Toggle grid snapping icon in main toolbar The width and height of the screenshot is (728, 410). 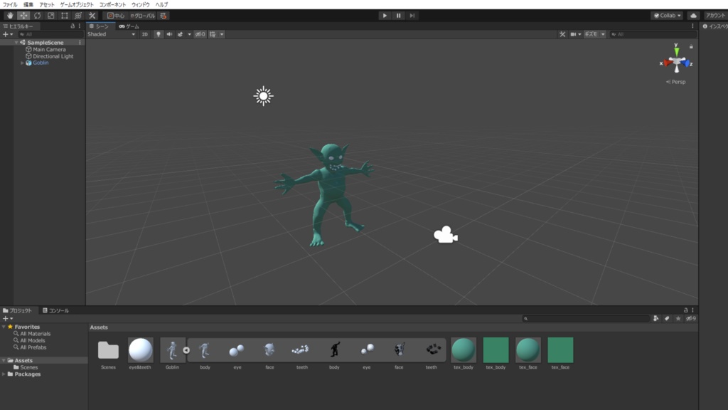pyautogui.click(x=164, y=16)
